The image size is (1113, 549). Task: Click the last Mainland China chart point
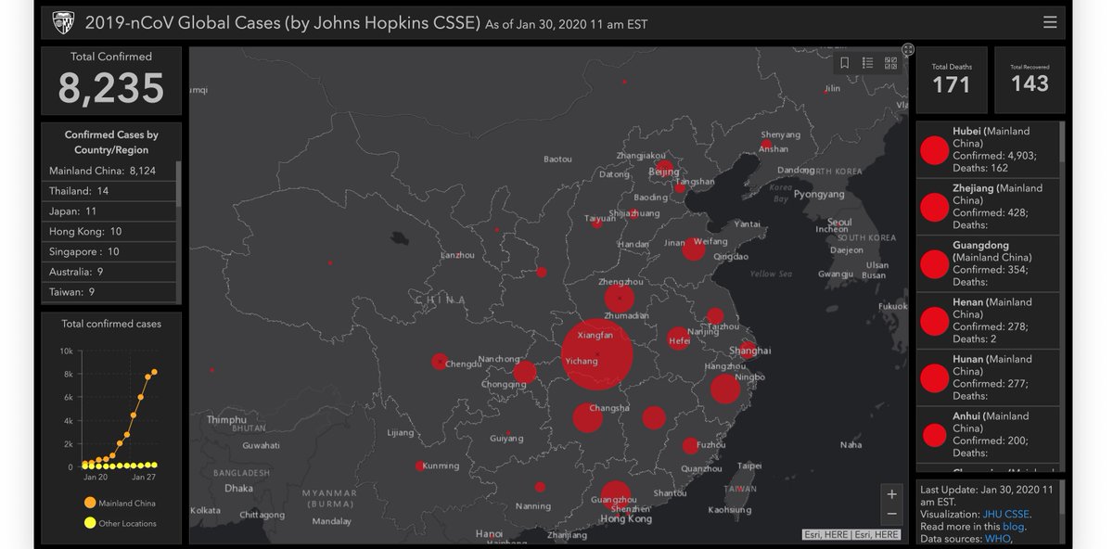click(x=154, y=372)
